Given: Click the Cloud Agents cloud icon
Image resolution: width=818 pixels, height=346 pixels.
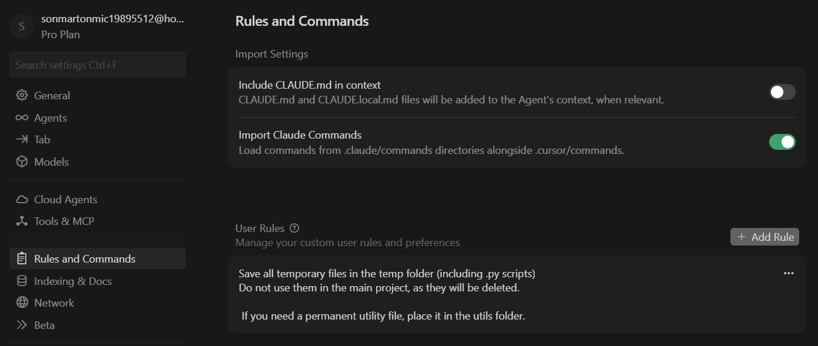Looking at the screenshot, I should (x=21, y=199).
